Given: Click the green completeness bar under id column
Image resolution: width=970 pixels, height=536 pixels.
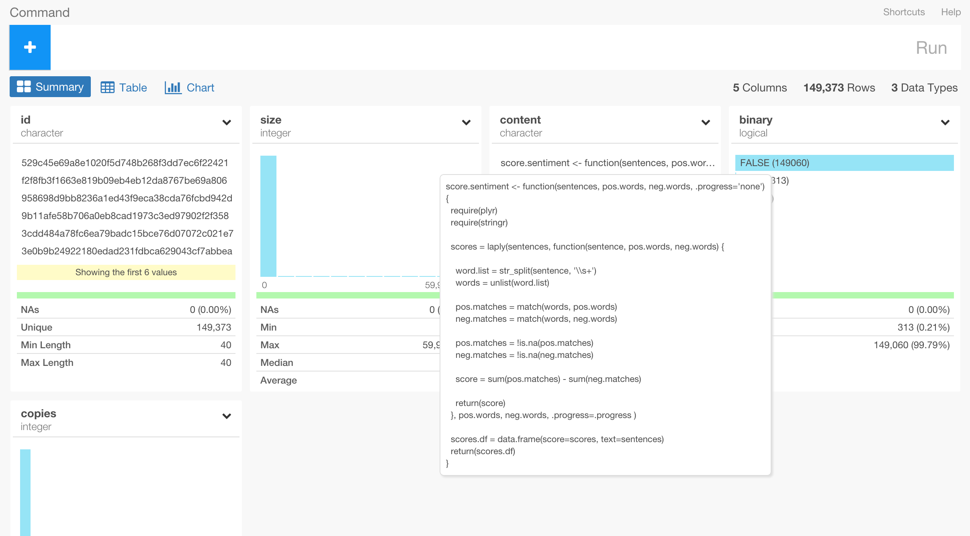Looking at the screenshot, I should [126, 294].
